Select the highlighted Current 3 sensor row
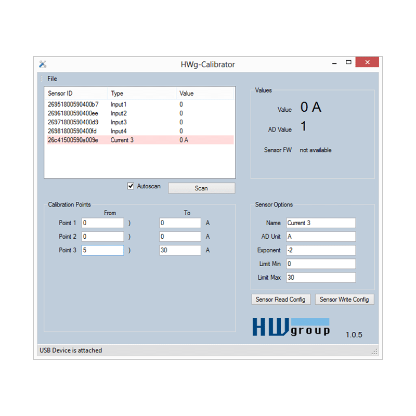 (140, 140)
